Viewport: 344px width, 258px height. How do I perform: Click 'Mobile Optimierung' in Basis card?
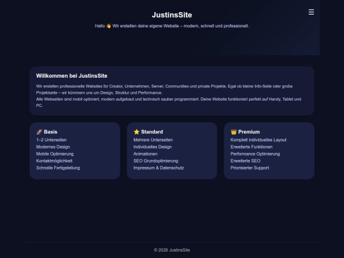55,154
